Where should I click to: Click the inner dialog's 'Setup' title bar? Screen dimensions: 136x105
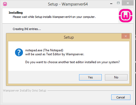click(x=69, y=37)
